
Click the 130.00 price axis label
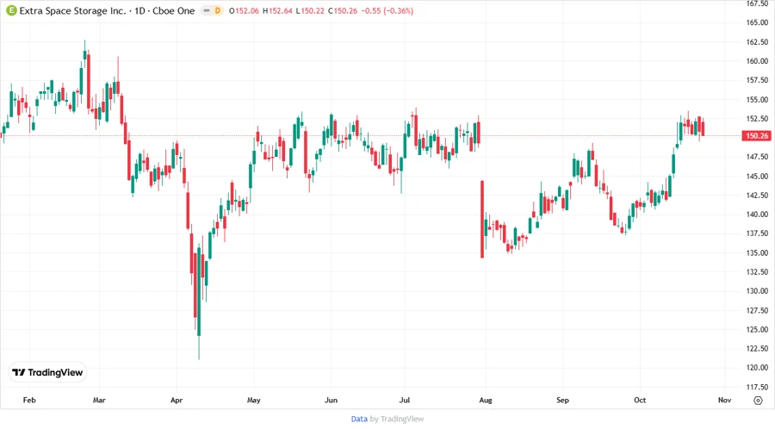(x=757, y=291)
